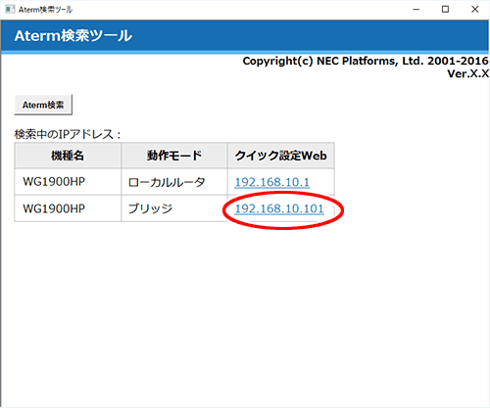Select WG1900HP in the ブリッジ row

coord(54,208)
